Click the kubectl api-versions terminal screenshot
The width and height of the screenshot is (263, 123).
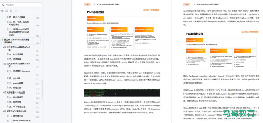[x=122, y=93]
